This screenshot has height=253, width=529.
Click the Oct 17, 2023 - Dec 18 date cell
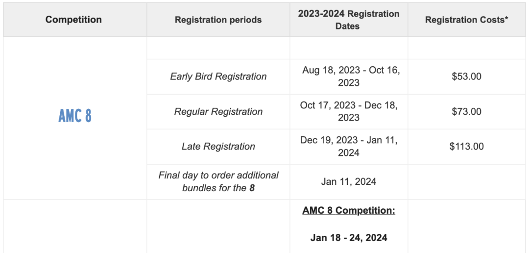(349, 111)
